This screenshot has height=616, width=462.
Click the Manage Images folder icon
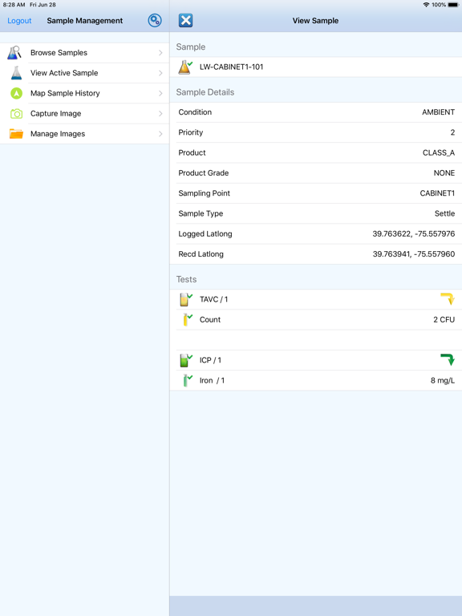[16, 134]
